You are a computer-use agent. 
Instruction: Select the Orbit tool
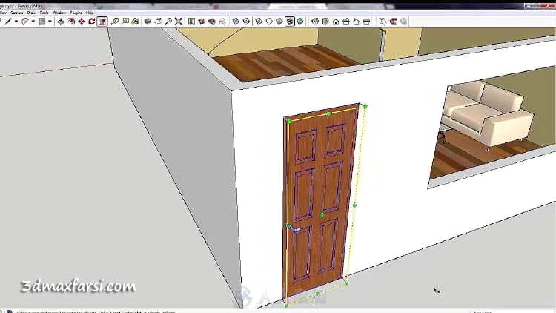tap(148, 22)
